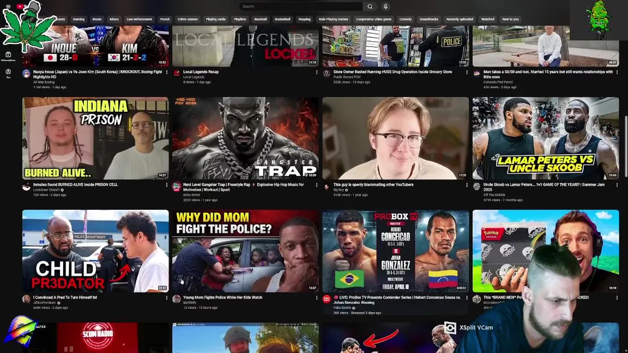Open the Scum Radio video thumbnail
Viewport: 628px width, 353px height.
(96, 338)
